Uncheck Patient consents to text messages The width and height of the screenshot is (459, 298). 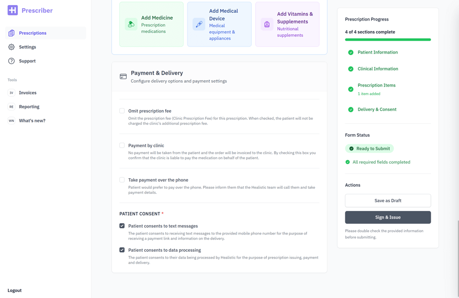(122, 226)
